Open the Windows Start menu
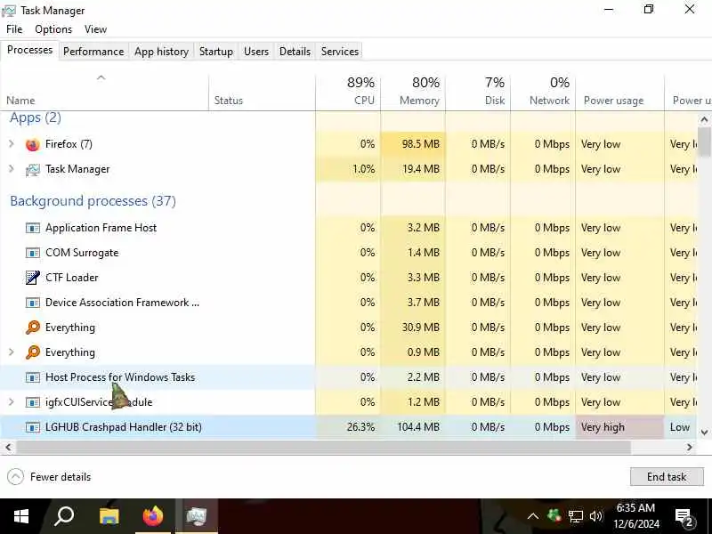The image size is (712, 534). pyautogui.click(x=20, y=516)
